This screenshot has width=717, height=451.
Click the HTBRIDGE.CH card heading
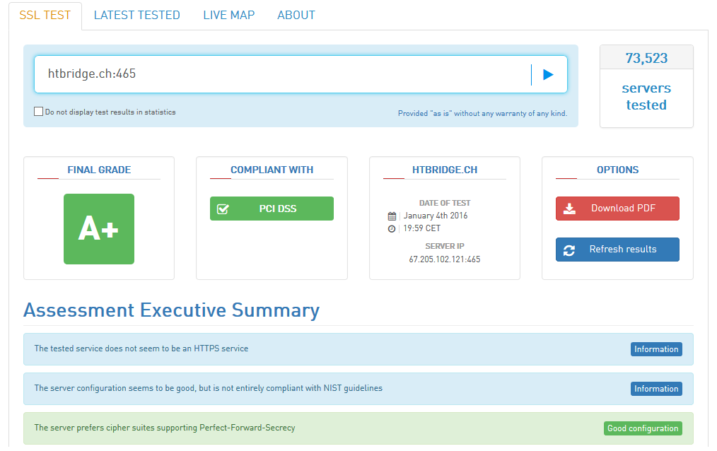(x=445, y=170)
